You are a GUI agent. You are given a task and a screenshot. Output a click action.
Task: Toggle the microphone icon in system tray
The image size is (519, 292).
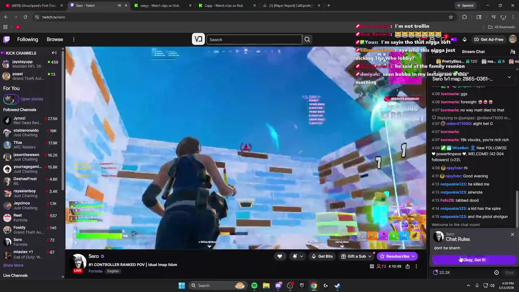[x=477, y=286]
